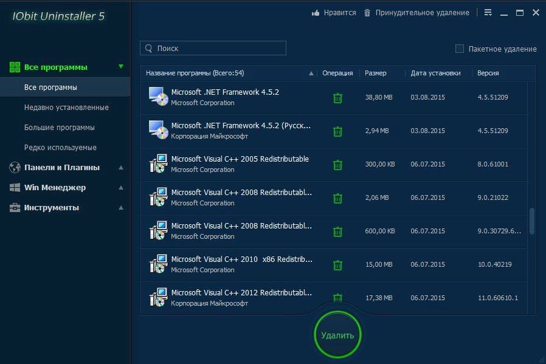Click the thumbs-up Нравится icon
The image size is (546, 364).
[x=316, y=13]
